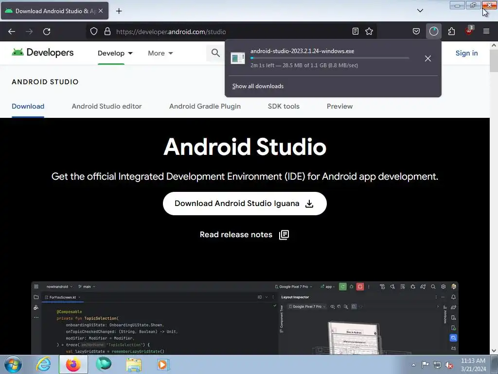Click Sign in link

[466, 53]
